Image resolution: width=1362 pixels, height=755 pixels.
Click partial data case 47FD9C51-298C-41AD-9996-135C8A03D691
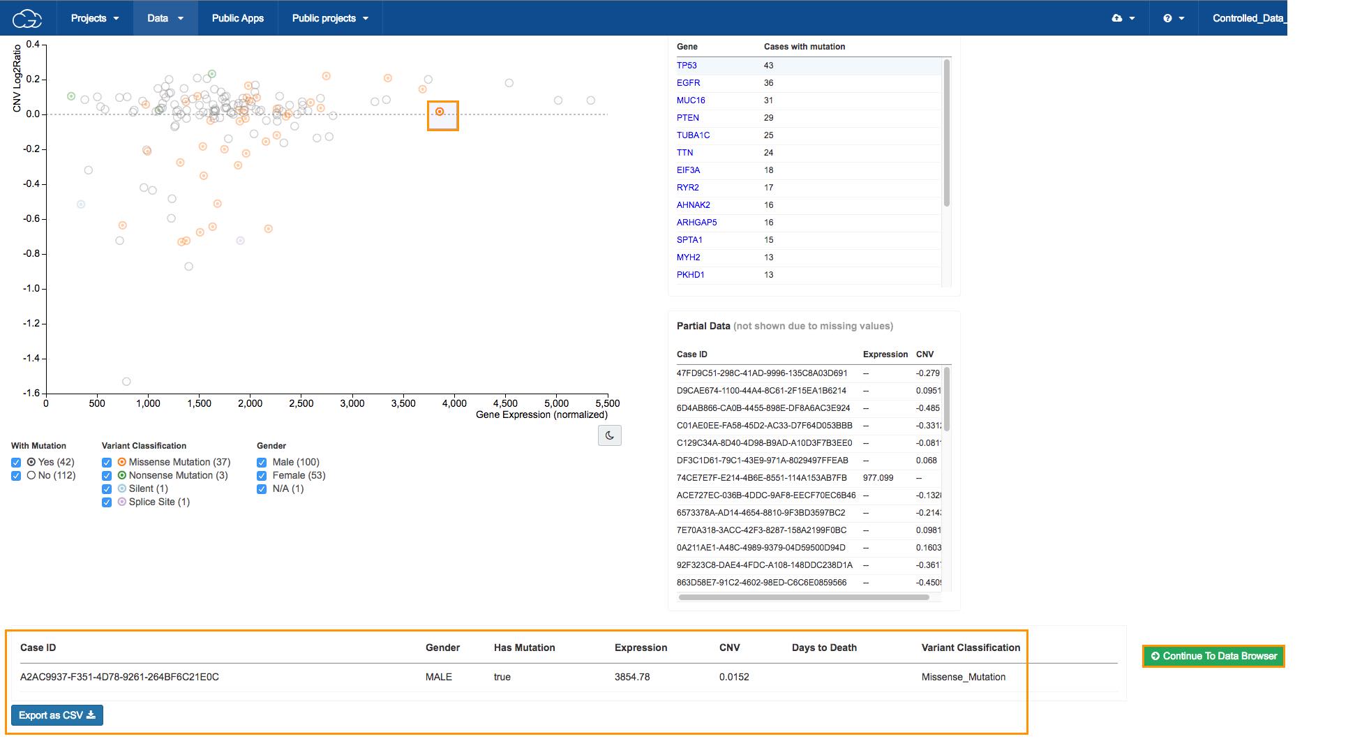pos(762,373)
